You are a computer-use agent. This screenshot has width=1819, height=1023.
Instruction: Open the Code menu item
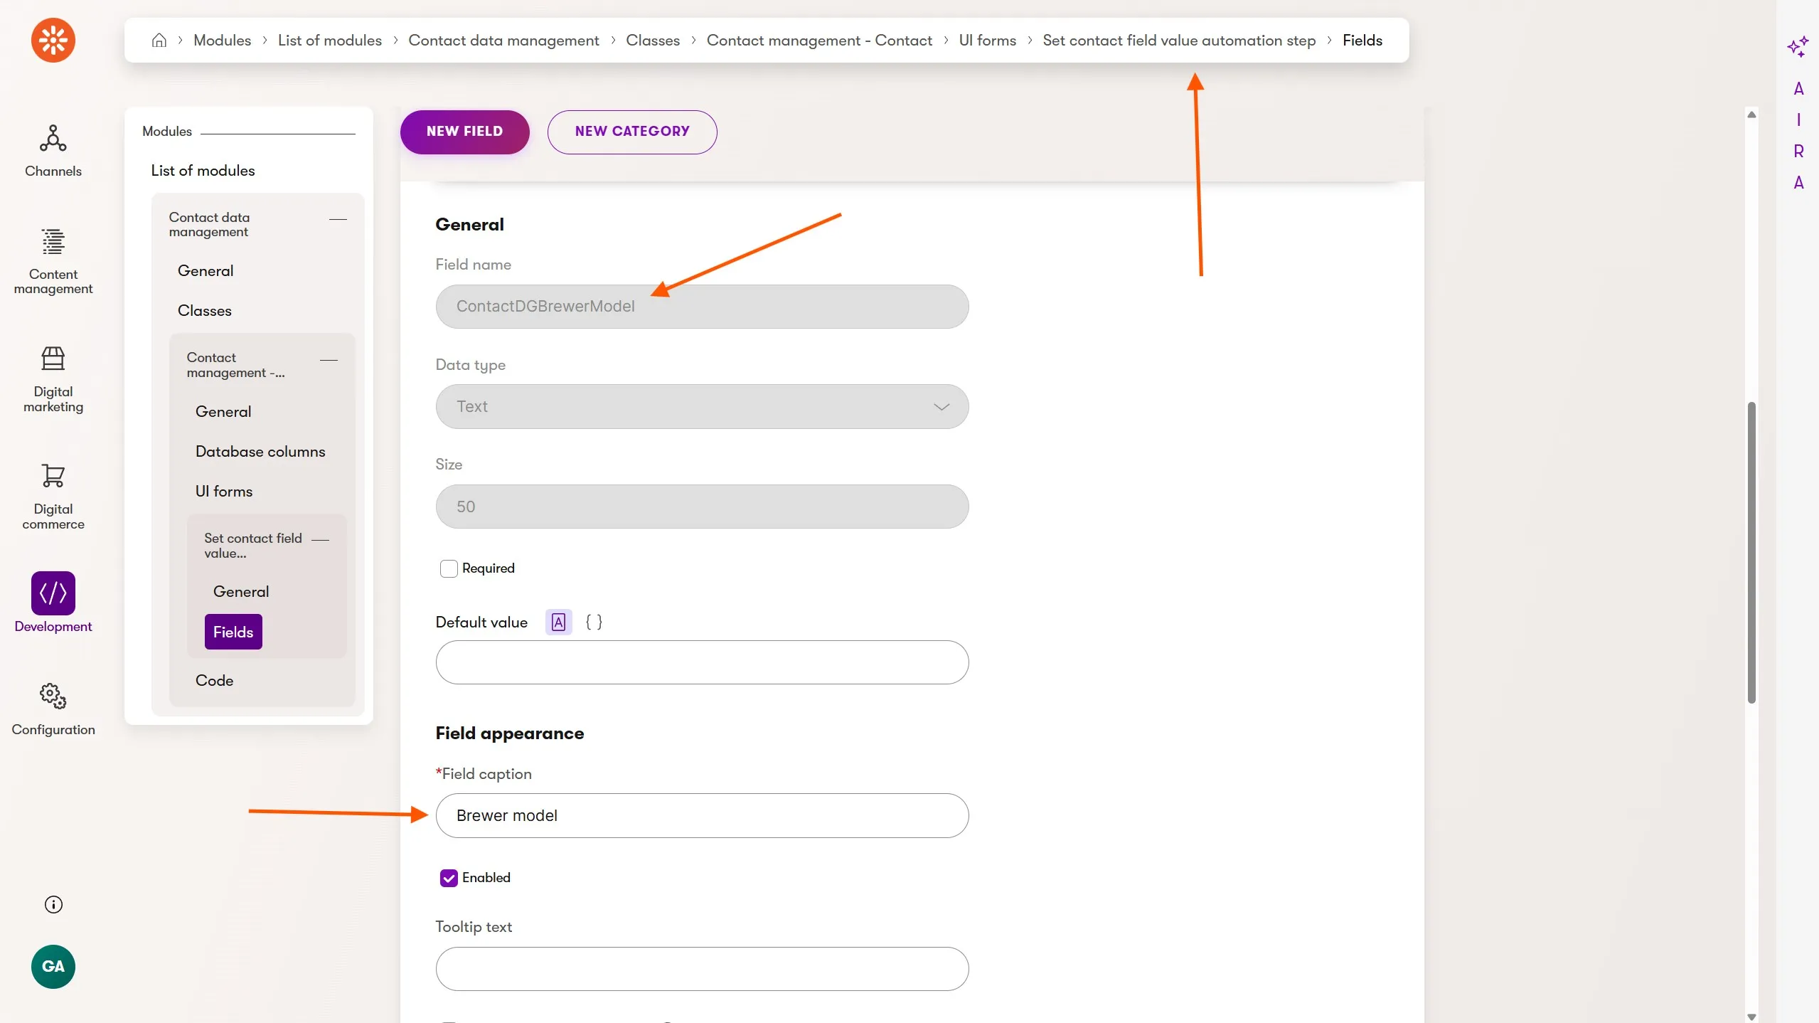tap(214, 680)
